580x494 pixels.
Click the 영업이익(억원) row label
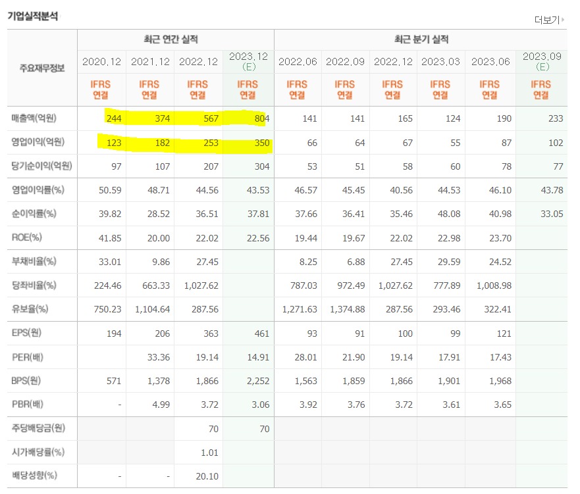pos(38,142)
